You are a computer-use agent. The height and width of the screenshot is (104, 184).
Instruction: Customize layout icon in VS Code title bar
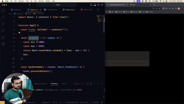102,5
